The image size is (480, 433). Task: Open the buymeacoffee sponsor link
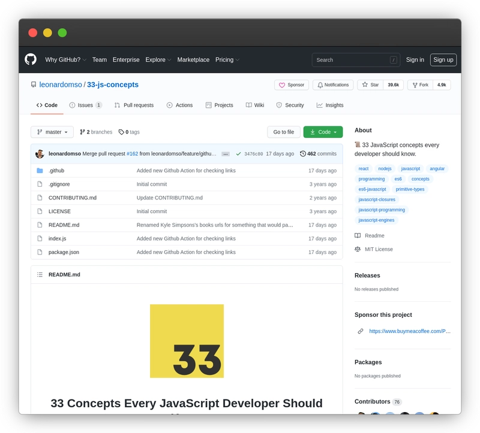[410, 331]
